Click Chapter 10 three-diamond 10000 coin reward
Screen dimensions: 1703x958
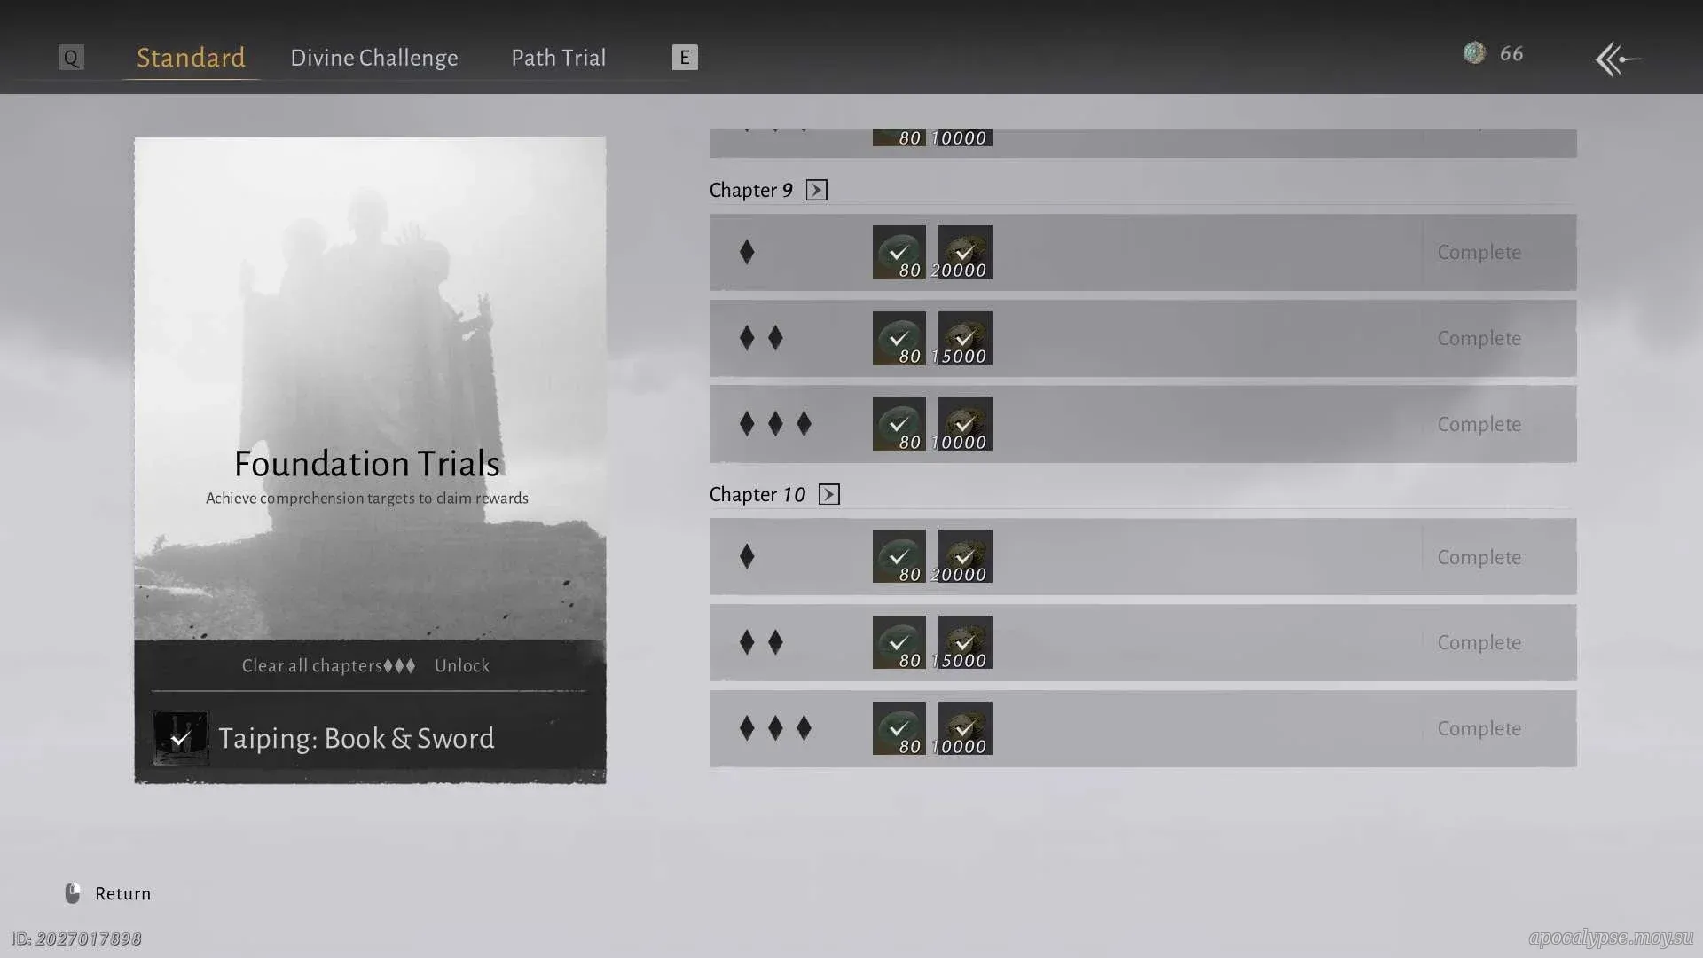[x=964, y=728]
